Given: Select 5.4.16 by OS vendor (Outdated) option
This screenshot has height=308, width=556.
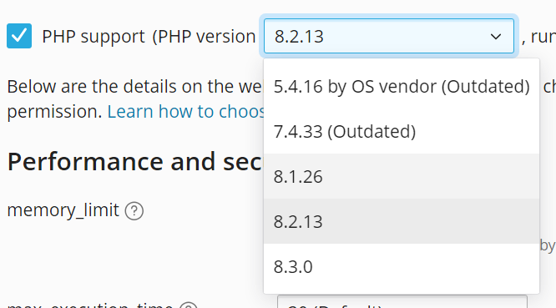Looking at the screenshot, I should 402,87.
